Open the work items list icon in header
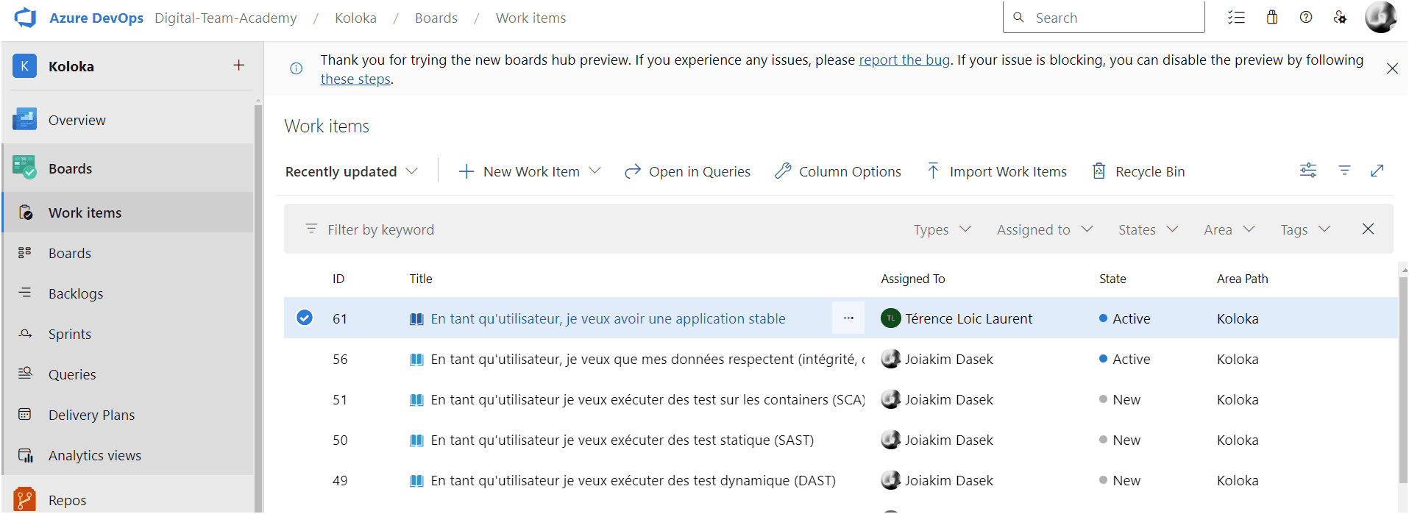 [x=1236, y=18]
